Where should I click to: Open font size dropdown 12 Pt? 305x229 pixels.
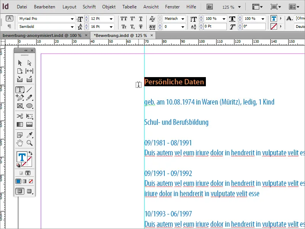click(111, 19)
